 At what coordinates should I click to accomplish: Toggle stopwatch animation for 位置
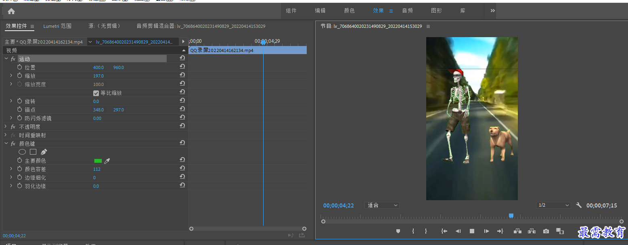pos(20,67)
